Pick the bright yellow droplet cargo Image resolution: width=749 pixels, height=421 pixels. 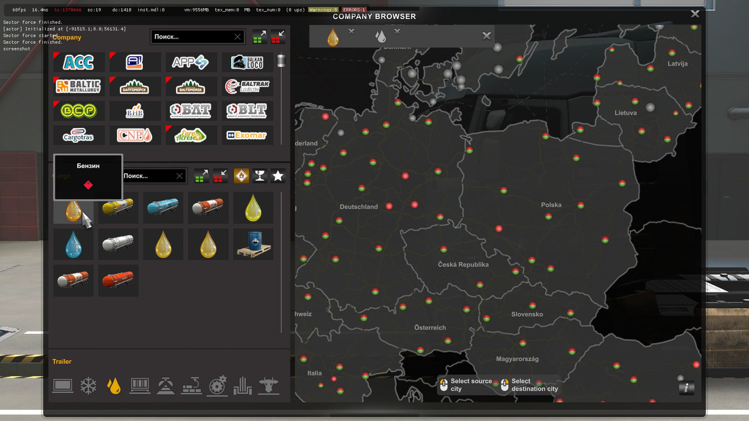253,208
